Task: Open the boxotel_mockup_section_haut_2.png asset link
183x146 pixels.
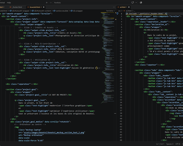Action: coord(54,132)
